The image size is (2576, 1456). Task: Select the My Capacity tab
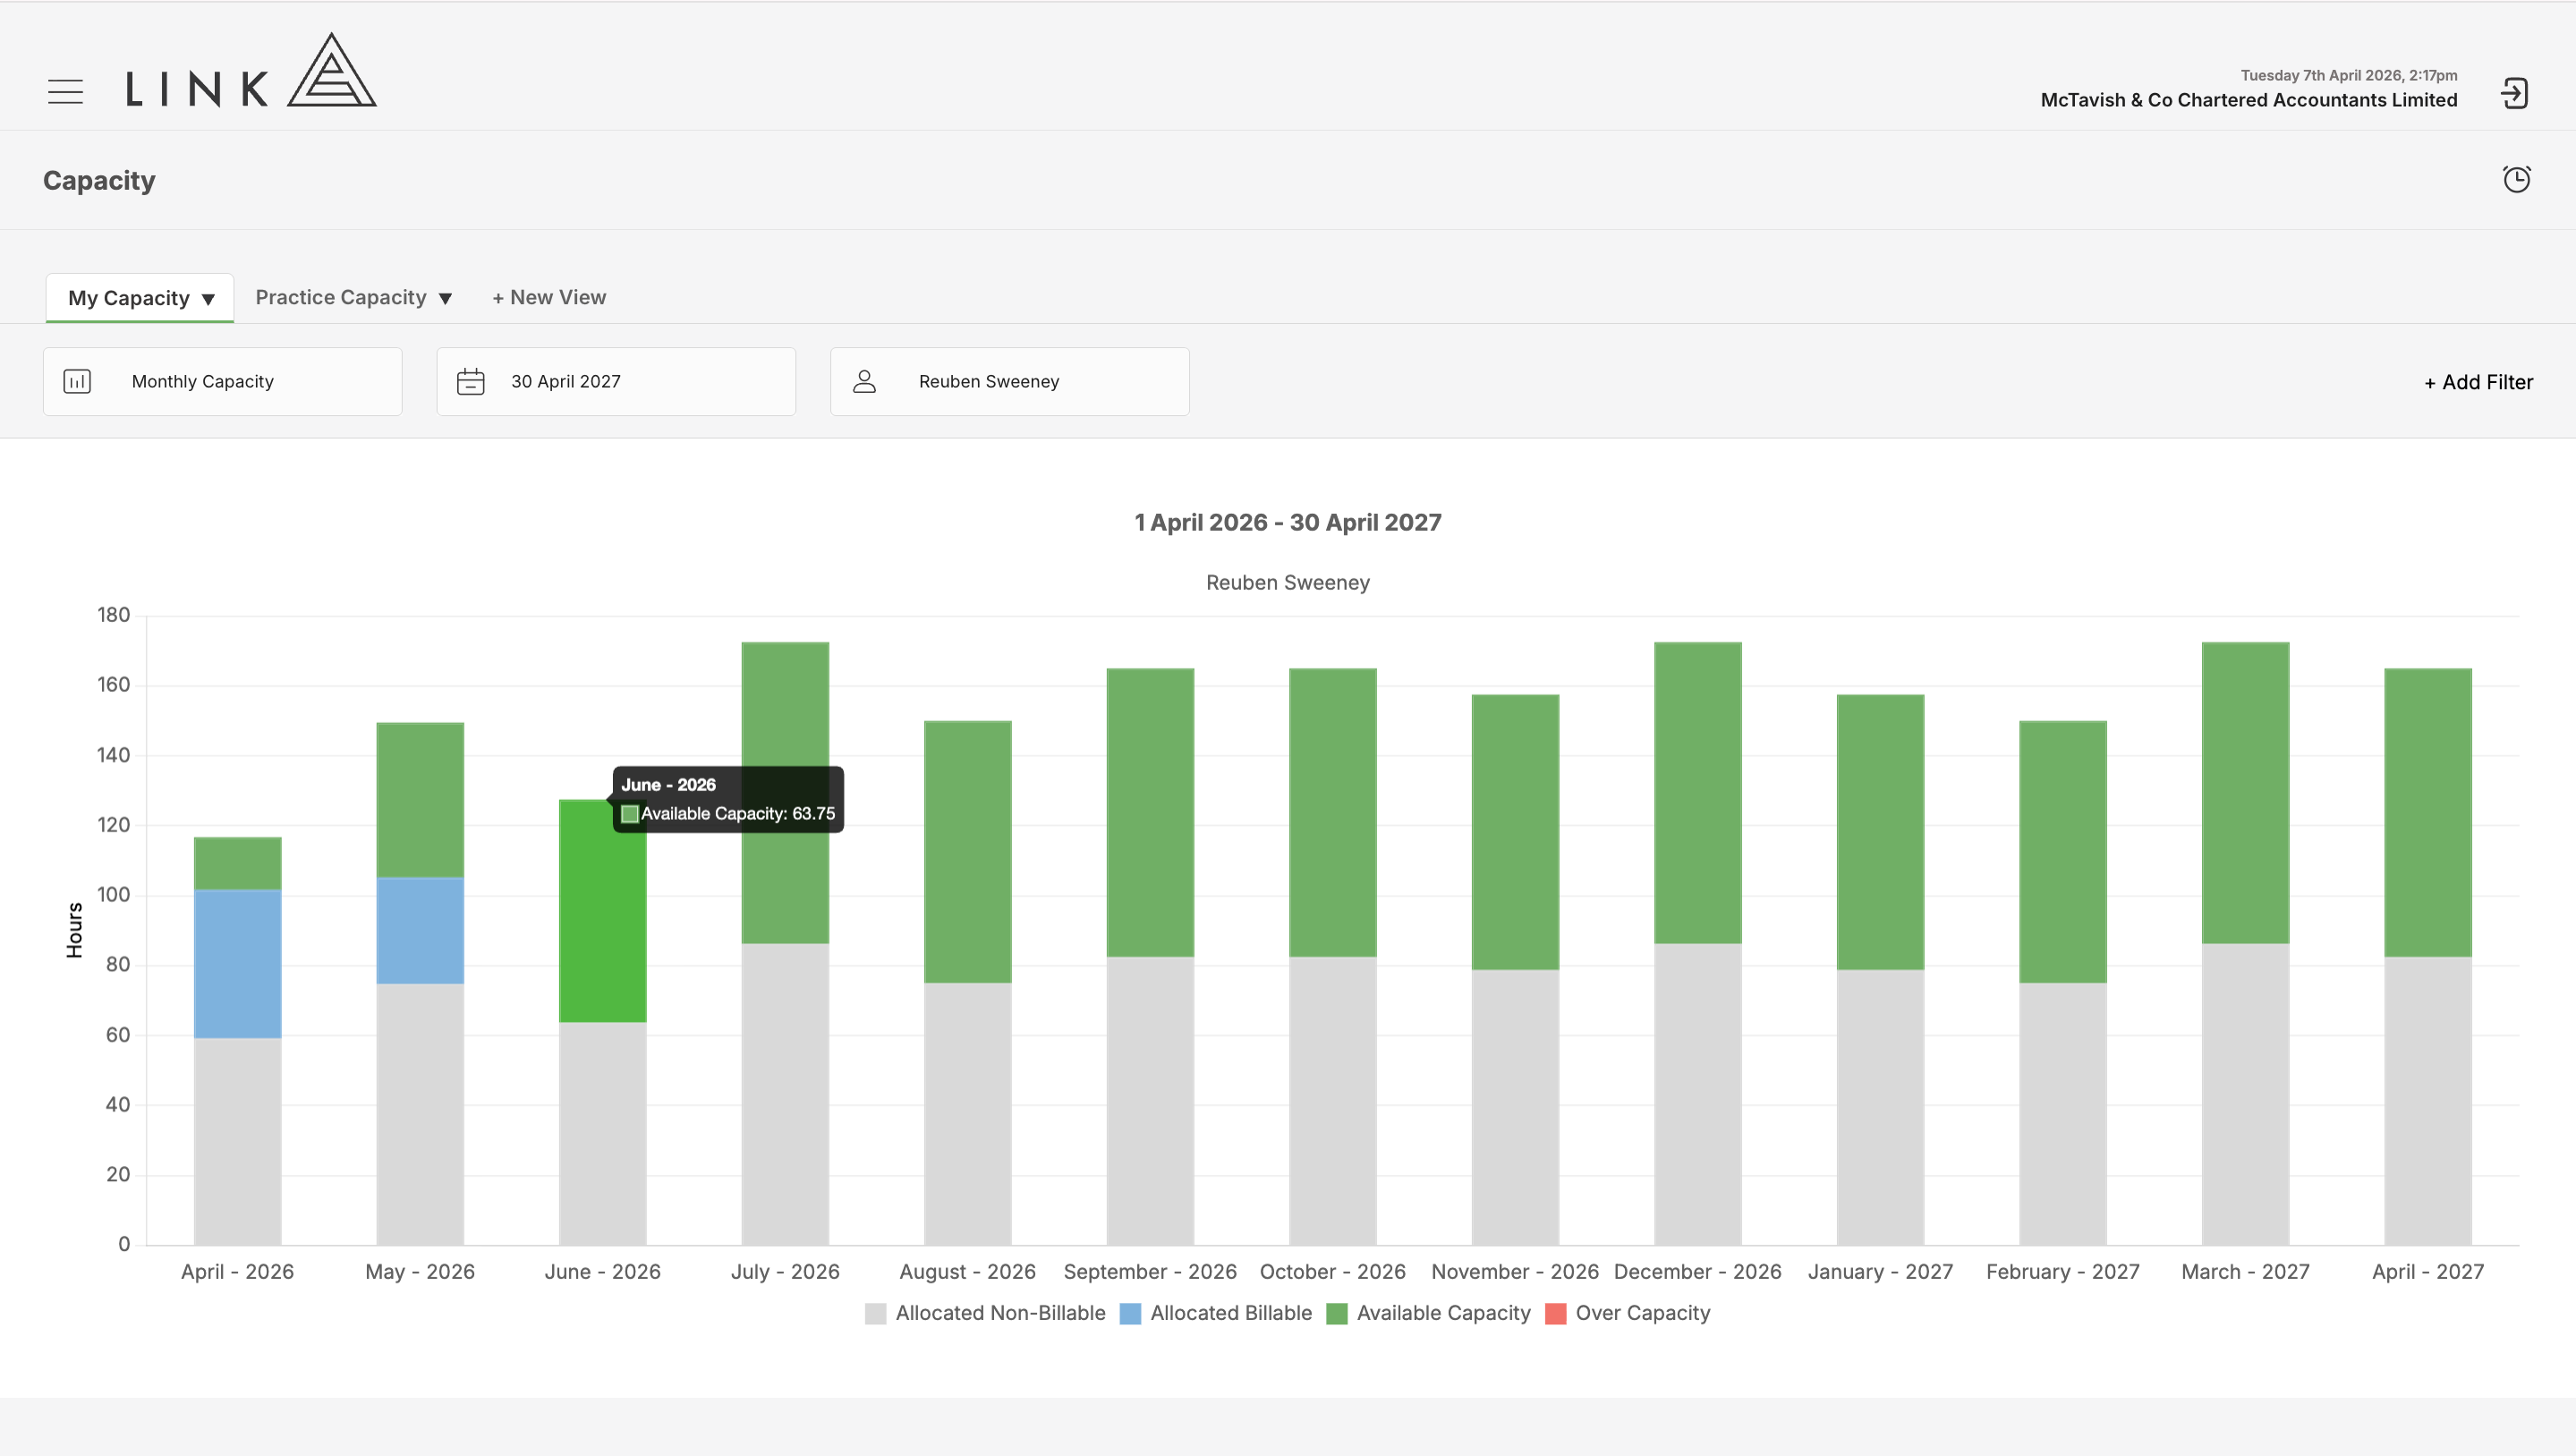click(x=140, y=298)
